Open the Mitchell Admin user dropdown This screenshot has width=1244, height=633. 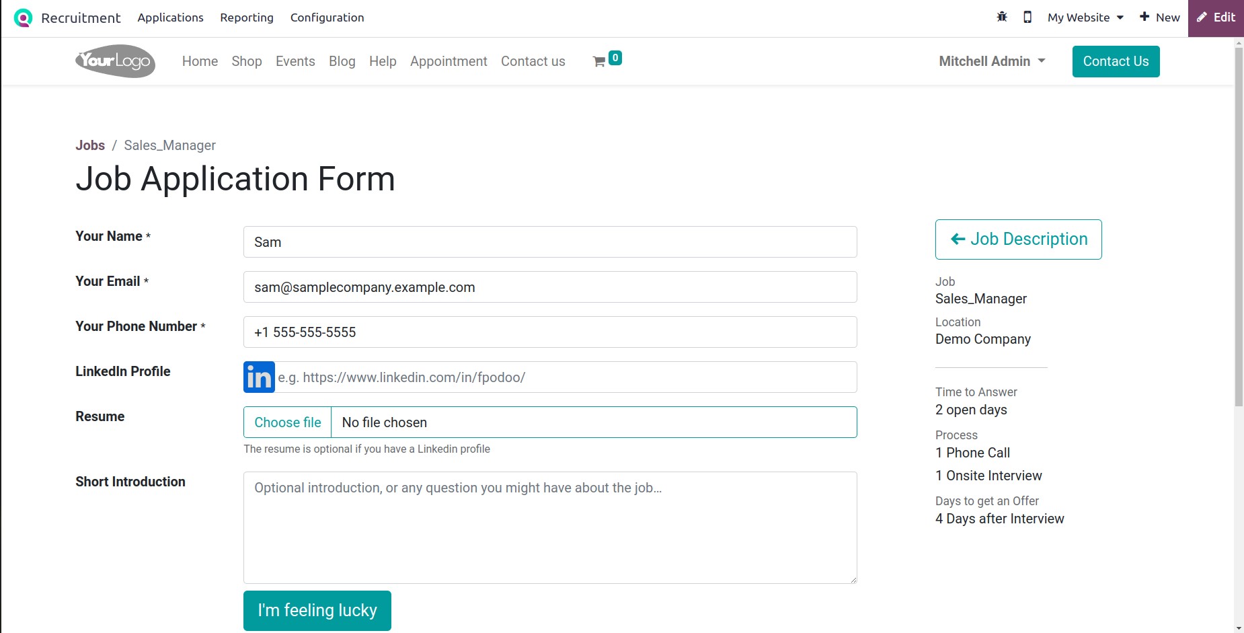pos(992,61)
